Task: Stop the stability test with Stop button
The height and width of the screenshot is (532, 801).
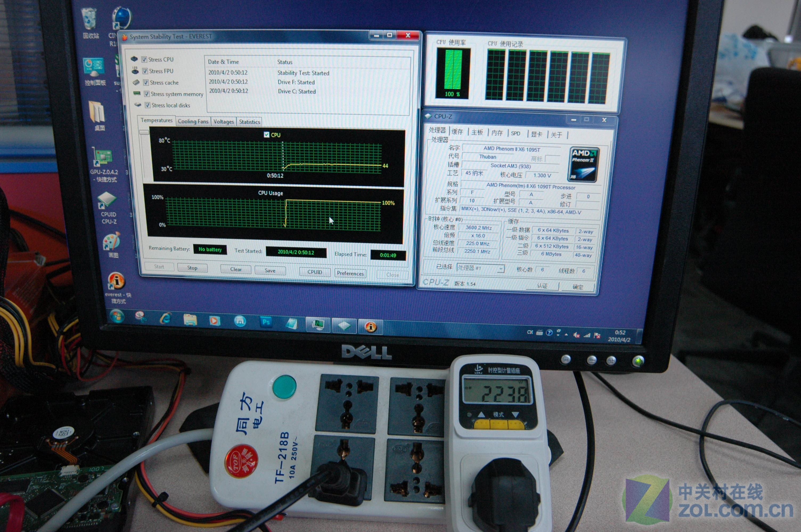Action: click(192, 268)
